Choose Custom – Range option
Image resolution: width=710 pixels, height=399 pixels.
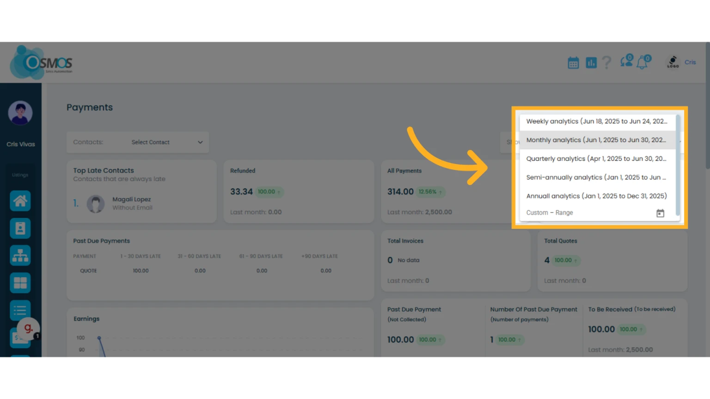click(x=550, y=212)
